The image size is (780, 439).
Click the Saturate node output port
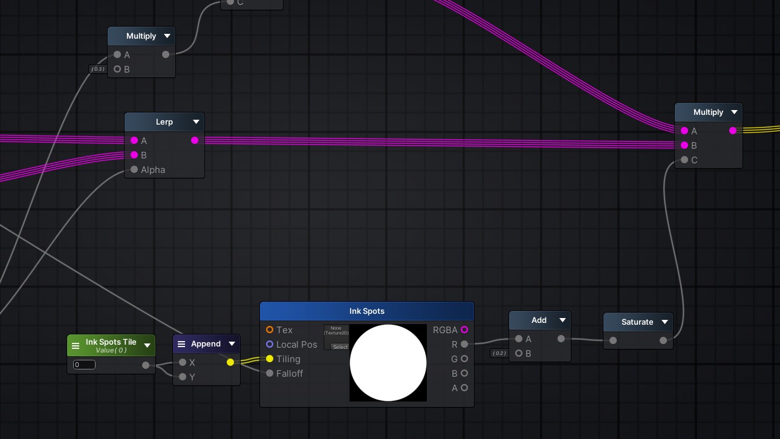663,340
